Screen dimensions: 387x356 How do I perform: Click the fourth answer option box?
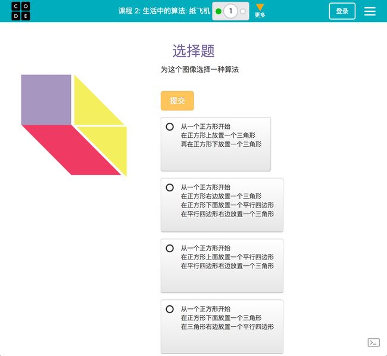pyautogui.click(x=222, y=327)
